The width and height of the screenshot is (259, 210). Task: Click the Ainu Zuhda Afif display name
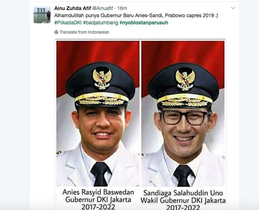[73, 8]
